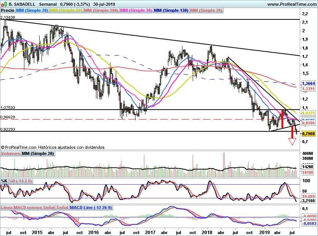Select the MM (Simple 200) label

coord(101,10)
